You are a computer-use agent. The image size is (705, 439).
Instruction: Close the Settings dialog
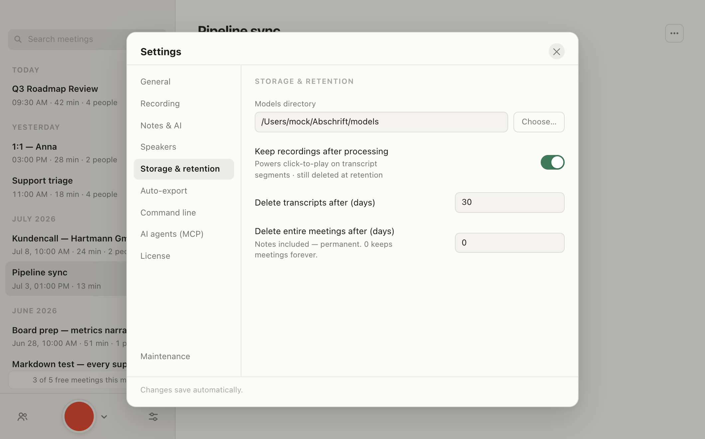coord(556,52)
